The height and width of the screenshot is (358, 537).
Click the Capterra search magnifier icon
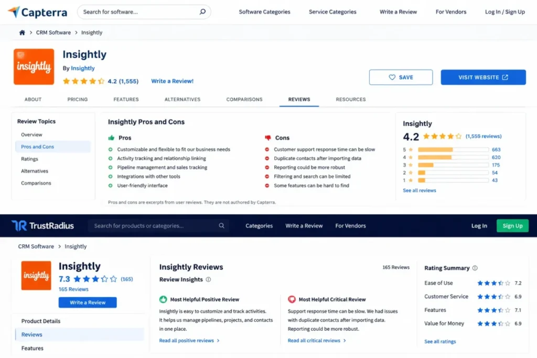coord(203,12)
